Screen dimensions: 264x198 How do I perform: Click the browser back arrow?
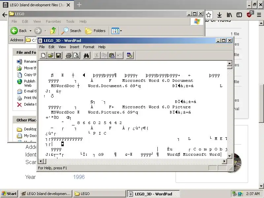4,15
